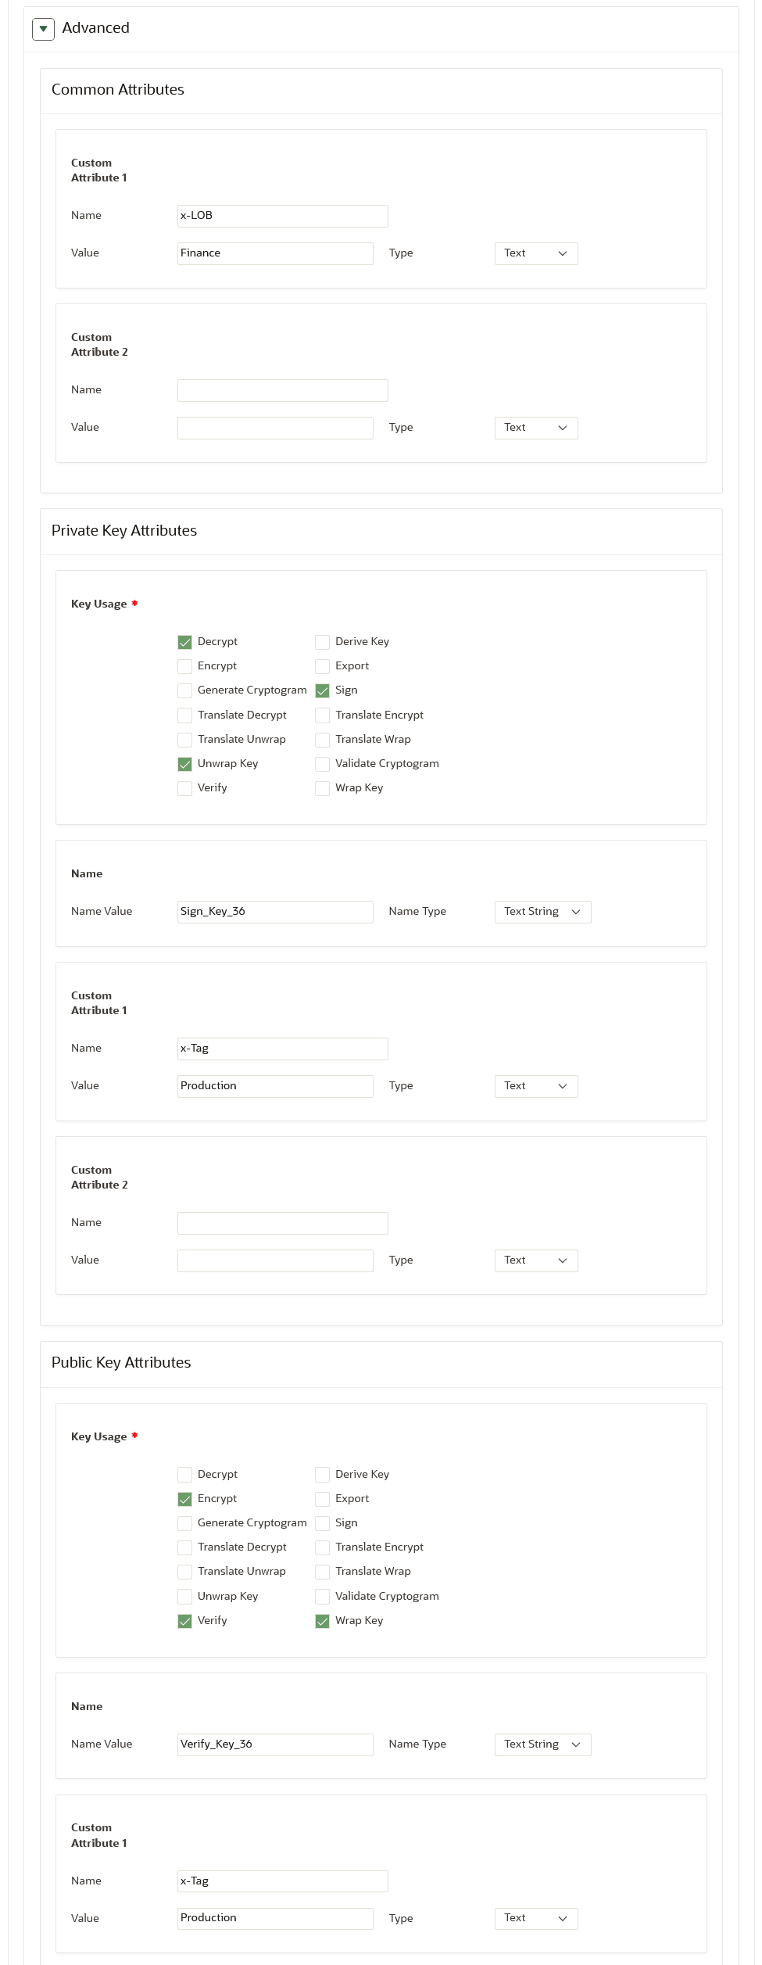Open Type dropdown for Common Custom Attribute 2
The image size is (762, 1965).
pyautogui.click(x=536, y=428)
